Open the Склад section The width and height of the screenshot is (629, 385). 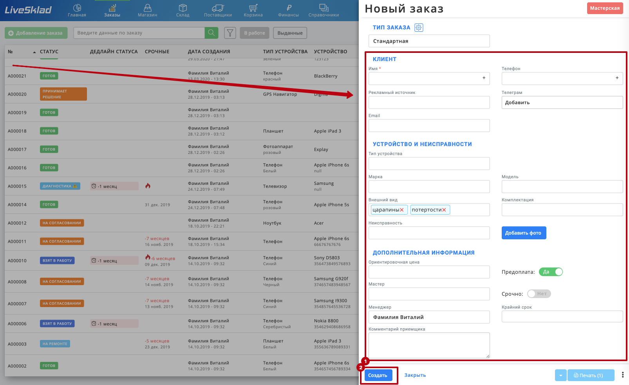coord(183,11)
